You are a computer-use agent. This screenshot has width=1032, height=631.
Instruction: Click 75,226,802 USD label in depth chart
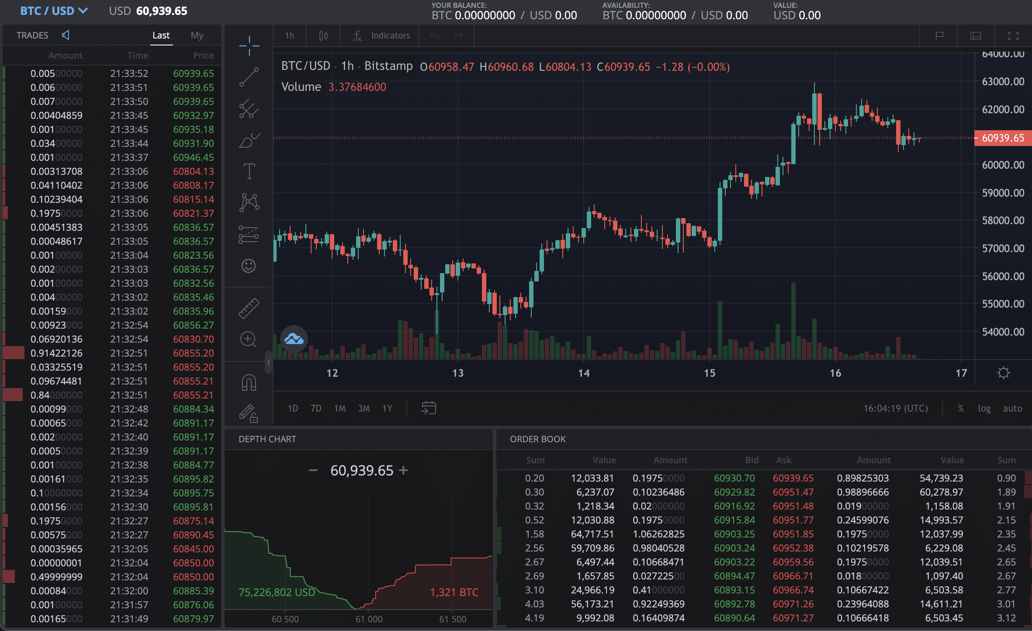tap(277, 592)
